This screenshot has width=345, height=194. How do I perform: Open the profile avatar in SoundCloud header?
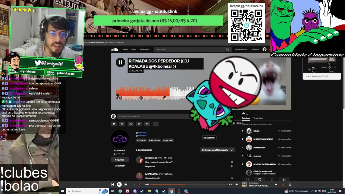tap(264, 49)
